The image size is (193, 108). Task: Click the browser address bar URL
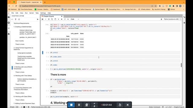coord(41,6)
